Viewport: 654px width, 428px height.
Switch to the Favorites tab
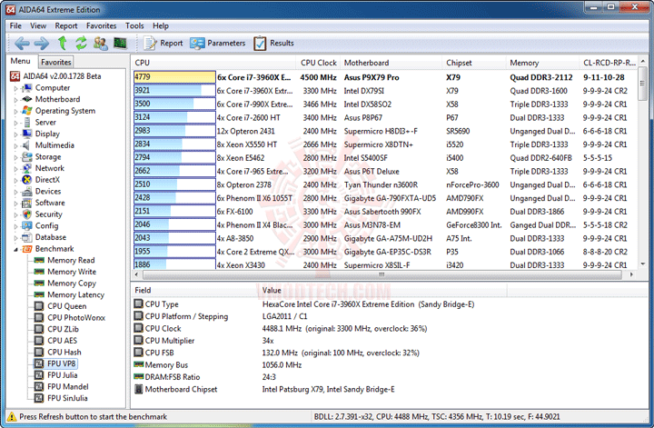(x=56, y=62)
